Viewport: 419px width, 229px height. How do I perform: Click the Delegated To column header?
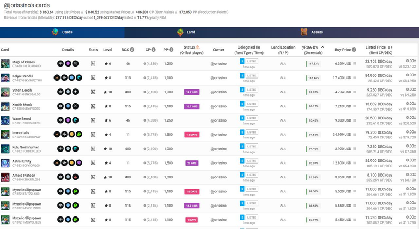[249, 50]
